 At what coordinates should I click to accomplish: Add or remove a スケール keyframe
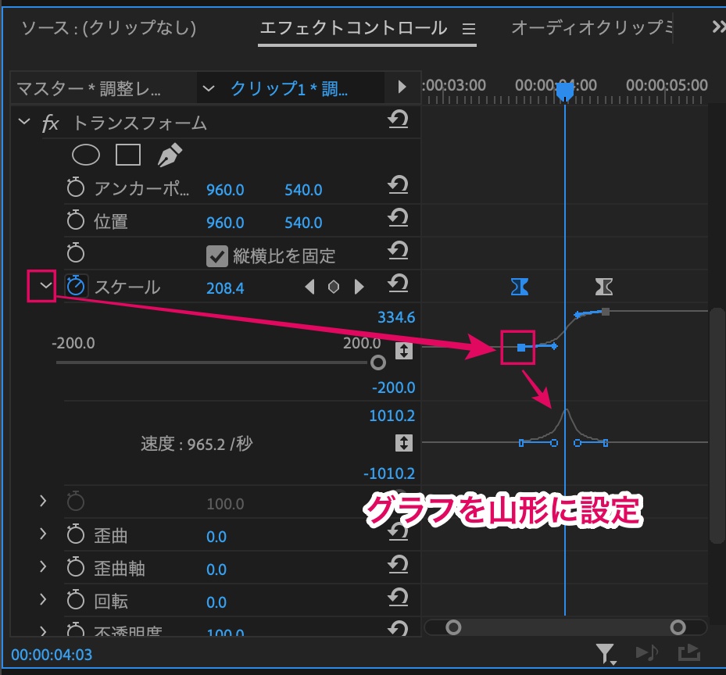(x=334, y=287)
